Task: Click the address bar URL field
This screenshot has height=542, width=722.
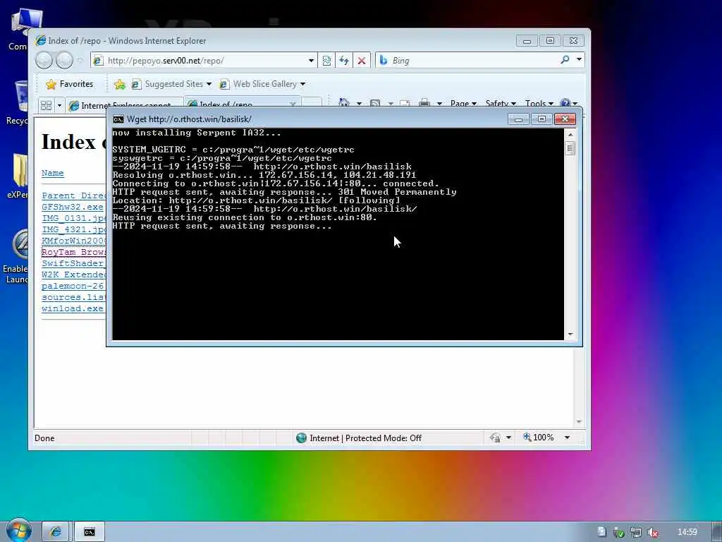Action: pos(200,61)
